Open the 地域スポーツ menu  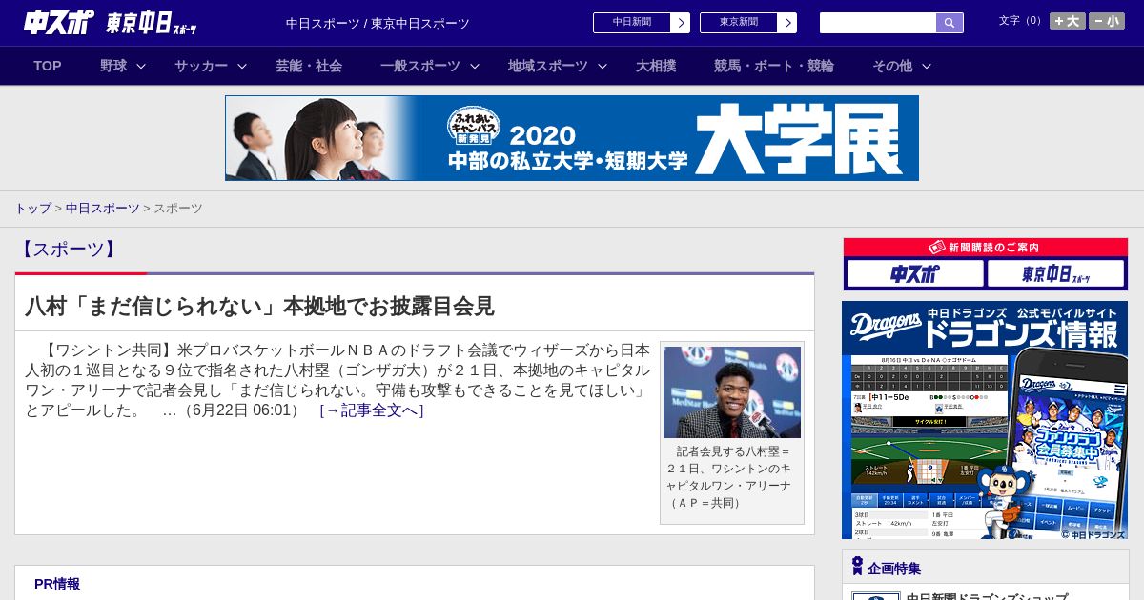(x=548, y=66)
